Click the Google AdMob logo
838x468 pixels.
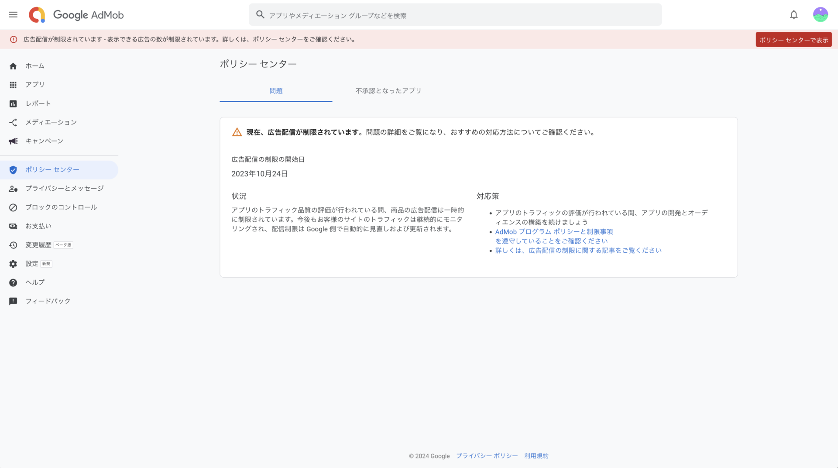[x=76, y=15]
